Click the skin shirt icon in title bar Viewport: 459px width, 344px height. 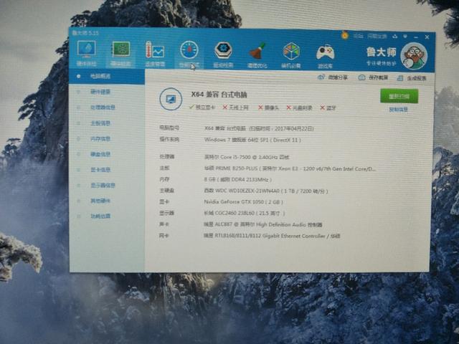(395, 37)
